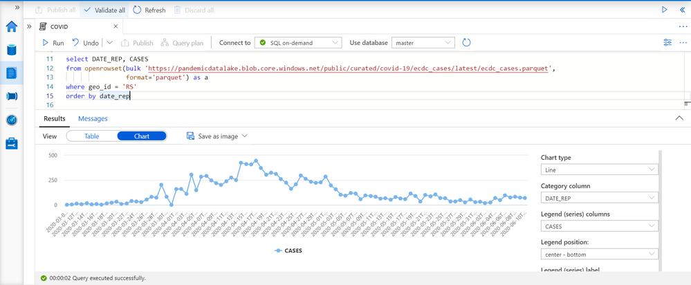Expand the resource panel next to COVID tab

pyautogui.click(x=29, y=26)
